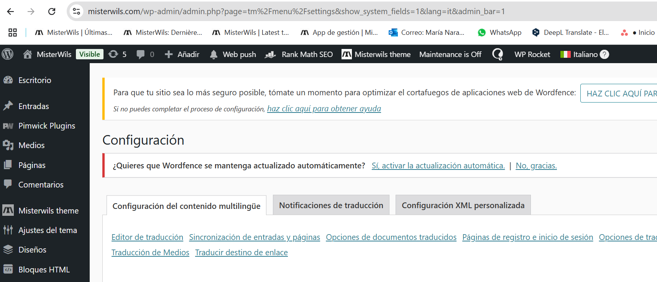Click haz clic aquí para obtener ayuda

click(324, 109)
